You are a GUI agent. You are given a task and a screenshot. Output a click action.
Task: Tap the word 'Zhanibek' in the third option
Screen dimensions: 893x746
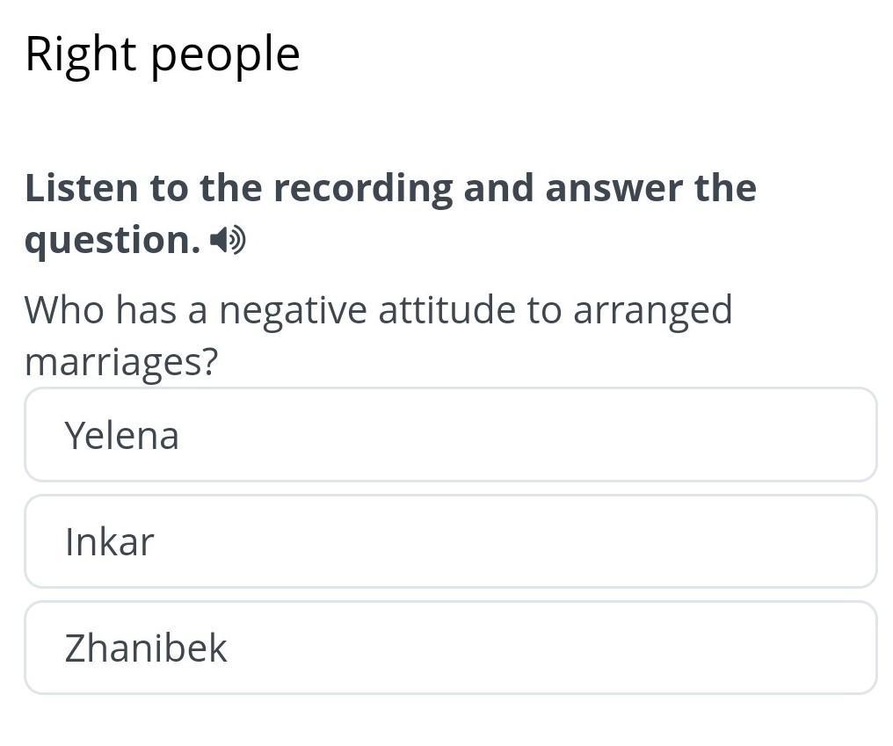tap(146, 648)
